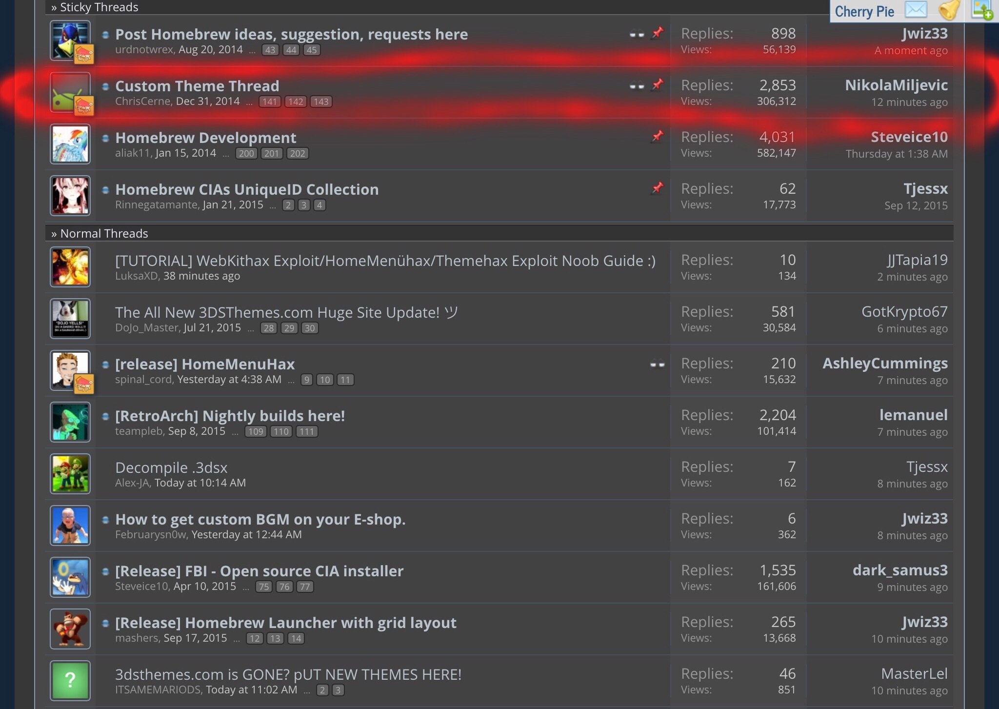Open the Decompile .3dsx thread

tap(171, 467)
